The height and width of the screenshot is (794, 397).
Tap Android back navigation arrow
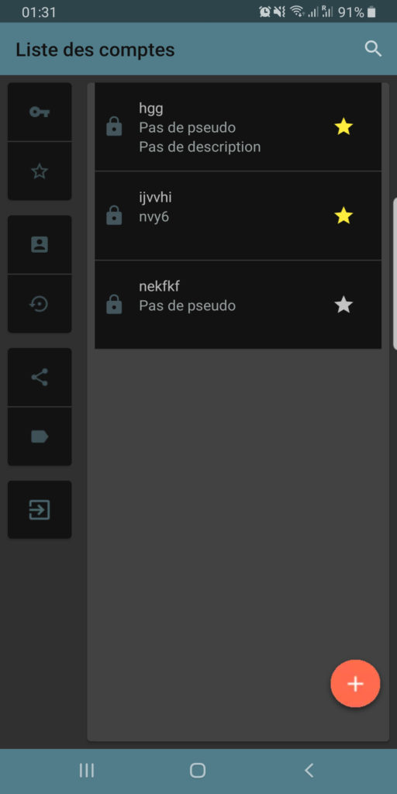point(309,770)
